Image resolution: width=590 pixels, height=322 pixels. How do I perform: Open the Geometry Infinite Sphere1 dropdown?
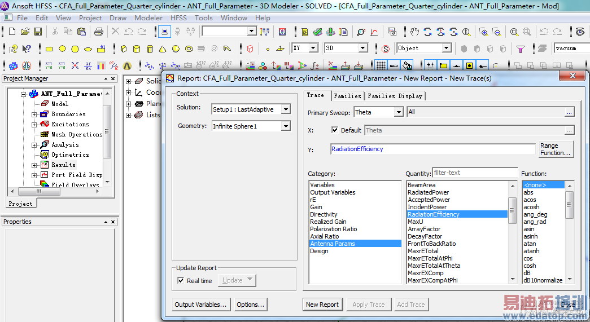coord(286,126)
